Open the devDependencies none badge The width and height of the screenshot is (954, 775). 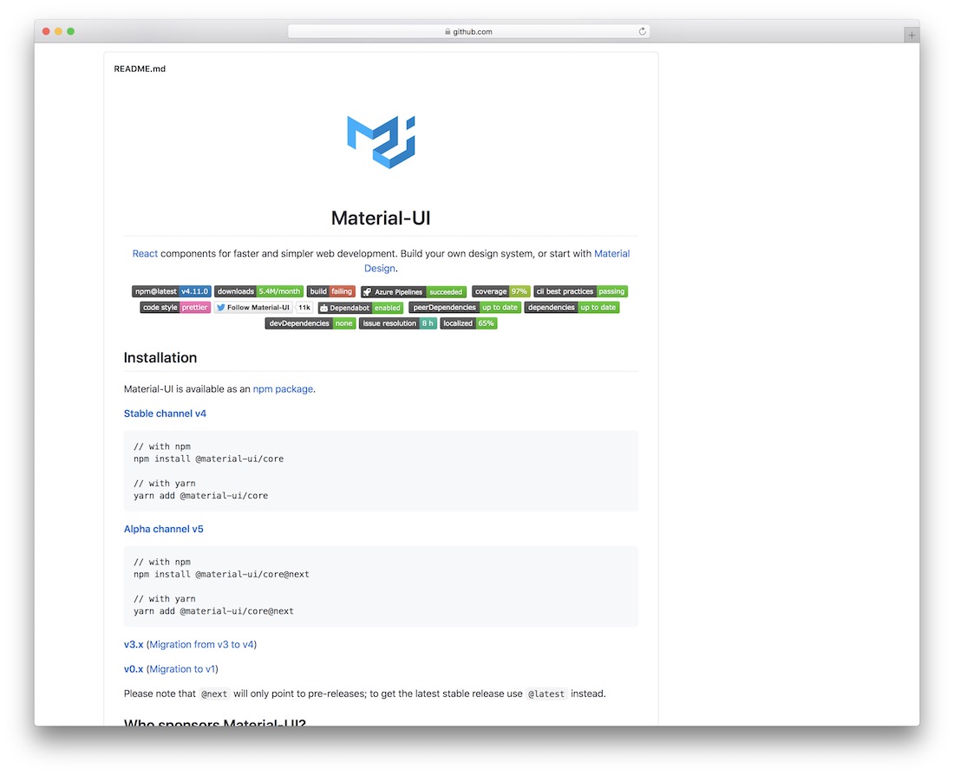(310, 323)
